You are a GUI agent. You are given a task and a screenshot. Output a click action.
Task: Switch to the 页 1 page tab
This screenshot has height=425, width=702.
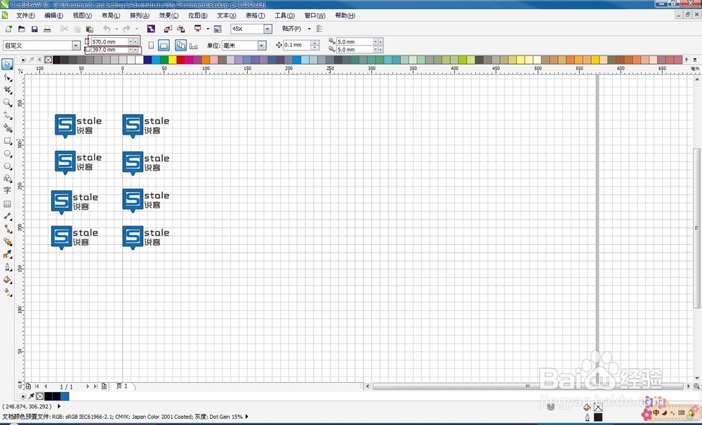(121, 386)
